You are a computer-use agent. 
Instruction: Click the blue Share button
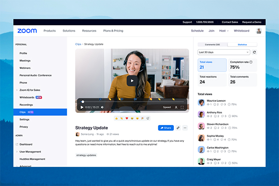pyautogui.click(x=166, y=127)
